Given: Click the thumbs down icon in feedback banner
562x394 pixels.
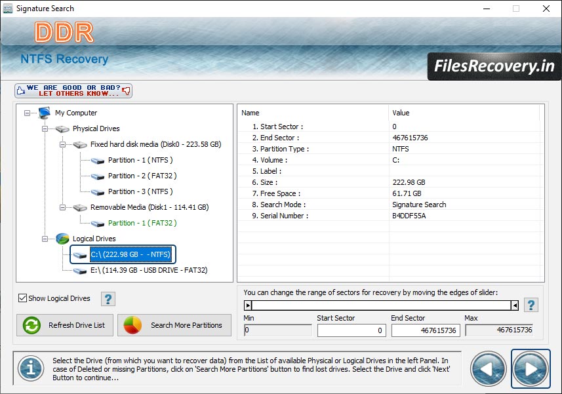Looking at the screenshot, I should [126, 90].
